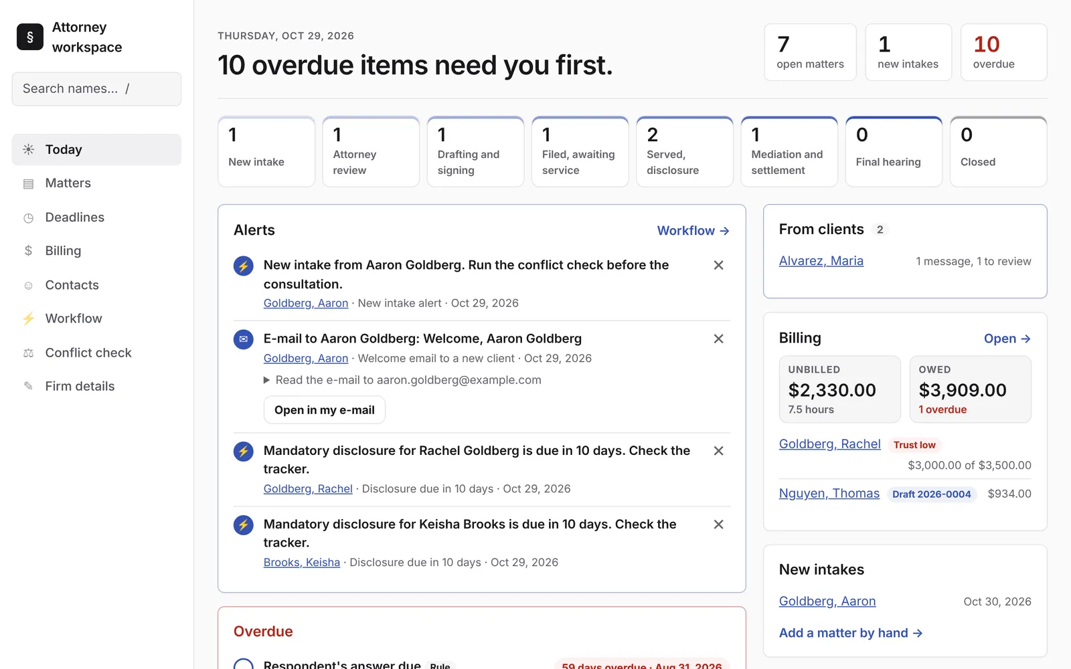Open Brooks, Keisha link in alerts
Image resolution: width=1071 pixels, height=669 pixels.
coord(302,563)
